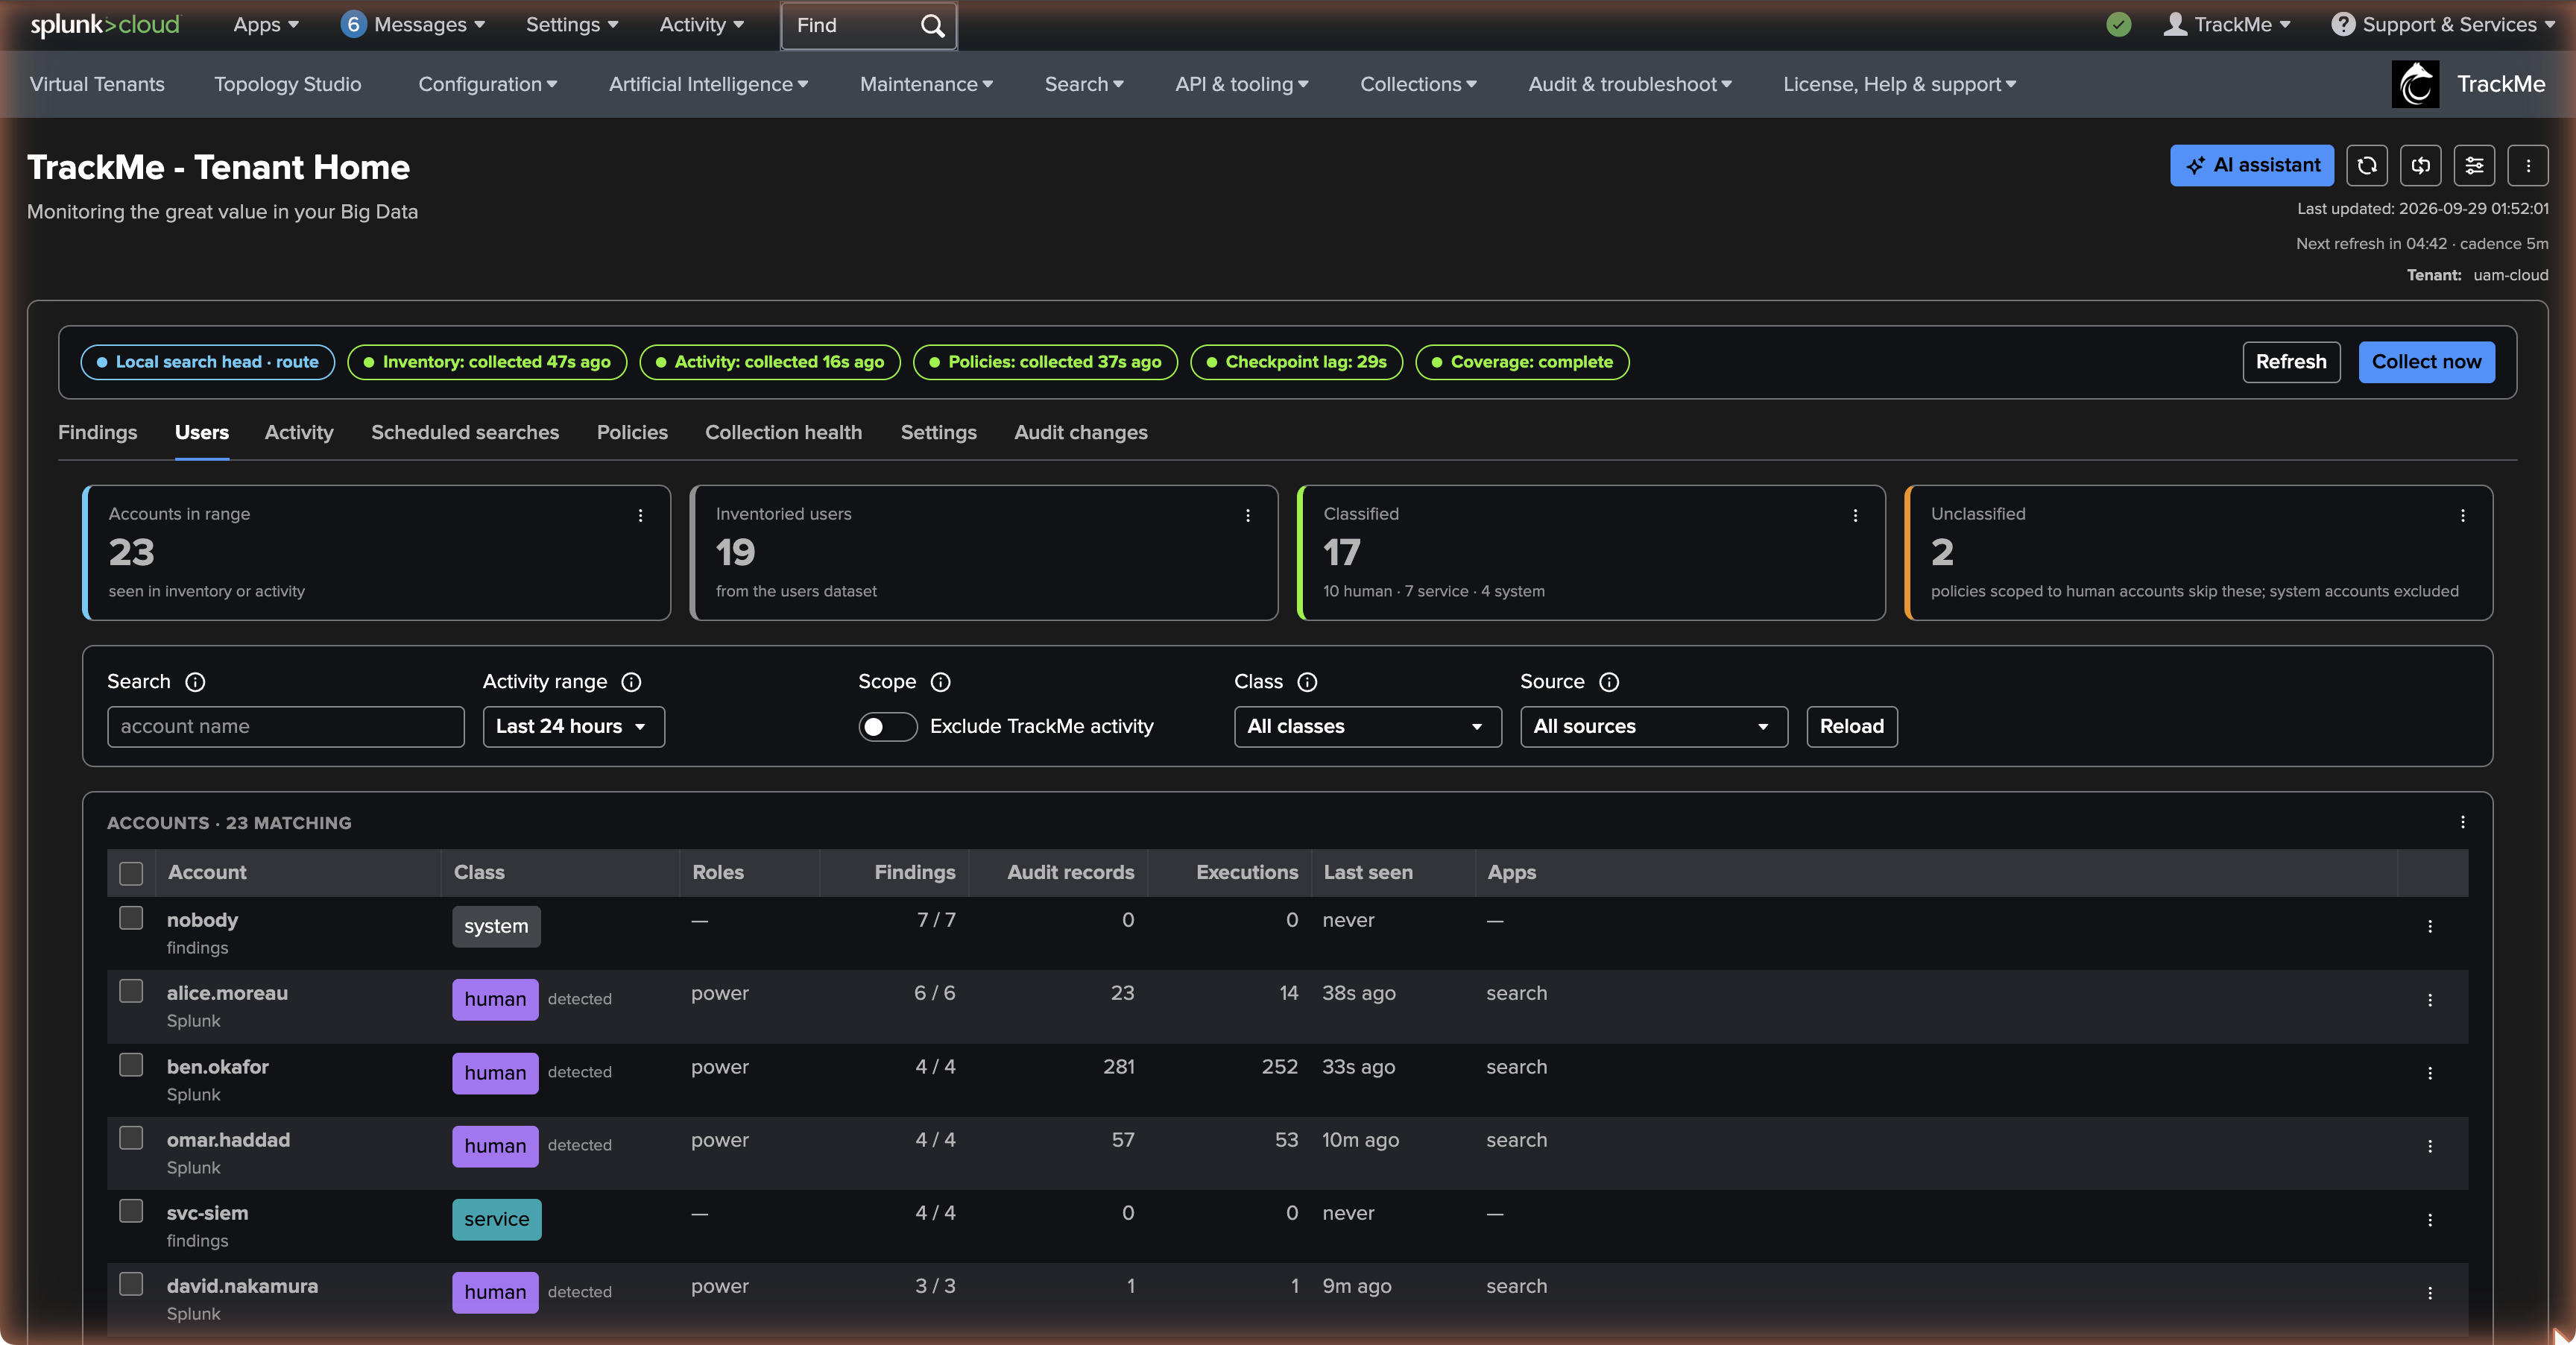The image size is (2576, 1345).
Task: Click the Local search head route pill
Action: click(207, 362)
